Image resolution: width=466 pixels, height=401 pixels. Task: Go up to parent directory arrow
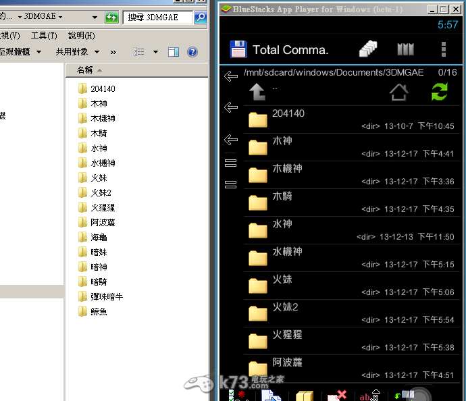tap(257, 92)
